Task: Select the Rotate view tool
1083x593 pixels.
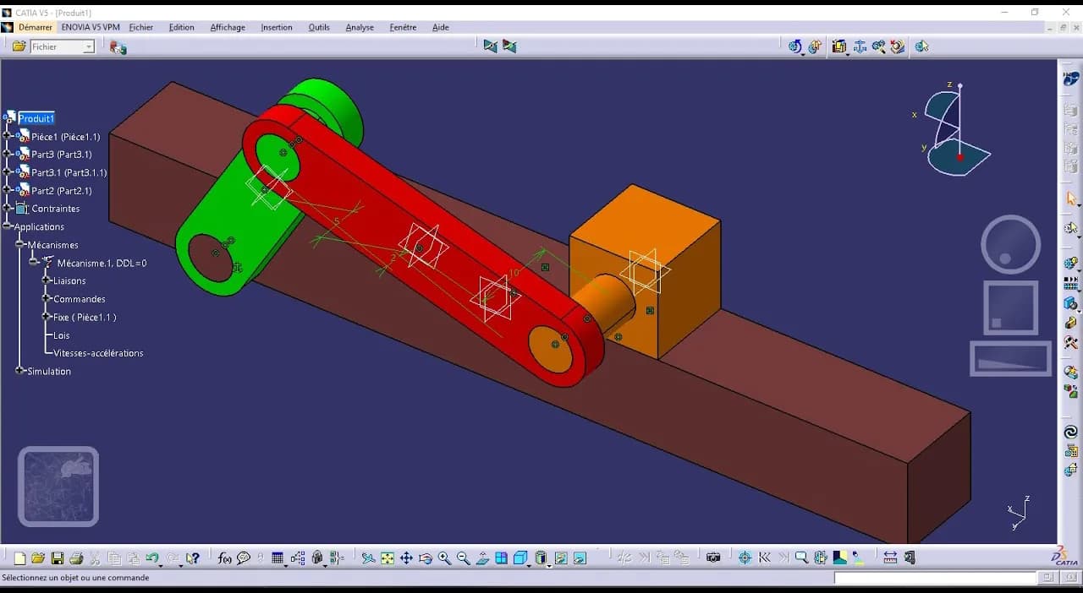Action: (426, 558)
